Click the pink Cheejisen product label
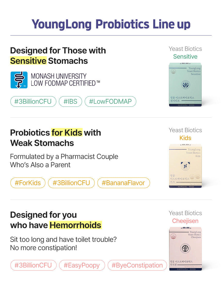Screen dimensions: 222x290 pos(185,221)
